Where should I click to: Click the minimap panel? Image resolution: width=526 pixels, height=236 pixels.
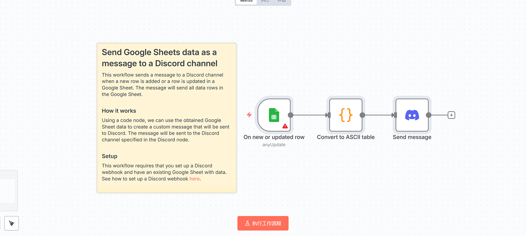[8, 190]
